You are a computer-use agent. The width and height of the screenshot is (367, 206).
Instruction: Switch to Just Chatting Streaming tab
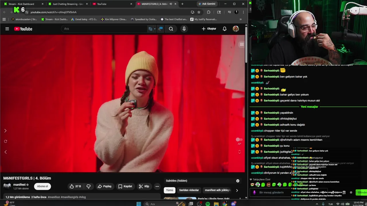click(68, 4)
